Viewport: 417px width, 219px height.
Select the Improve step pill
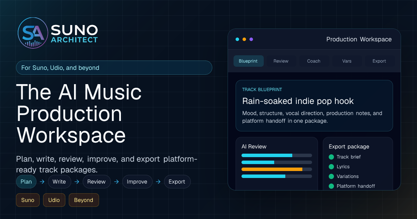tap(137, 181)
